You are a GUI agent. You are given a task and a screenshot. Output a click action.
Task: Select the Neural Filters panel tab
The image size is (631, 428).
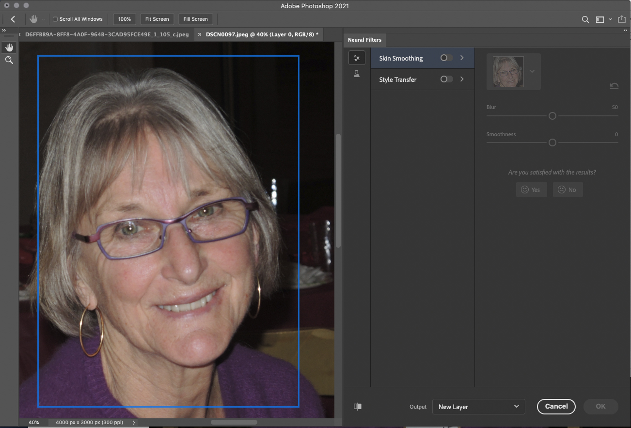364,40
